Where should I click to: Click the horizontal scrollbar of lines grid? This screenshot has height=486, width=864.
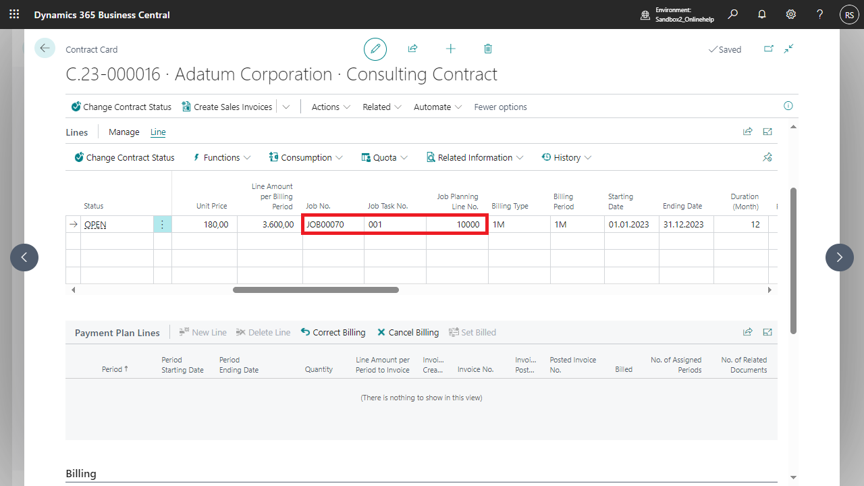point(316,290)
